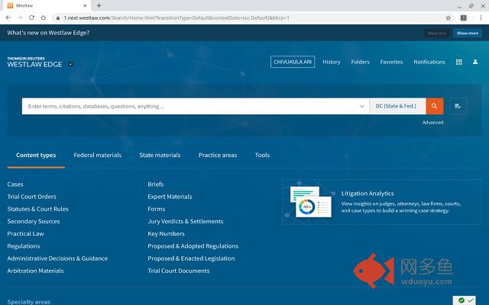The width and height of the screenshot is (489, 305).
Task: Open new browser tab
Action: click(99, 5)
